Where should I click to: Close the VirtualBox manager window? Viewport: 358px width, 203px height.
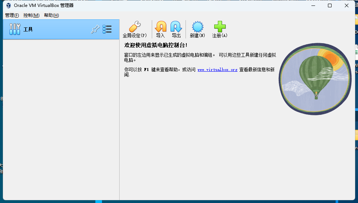pyautogui.click(x=347, y=5)
